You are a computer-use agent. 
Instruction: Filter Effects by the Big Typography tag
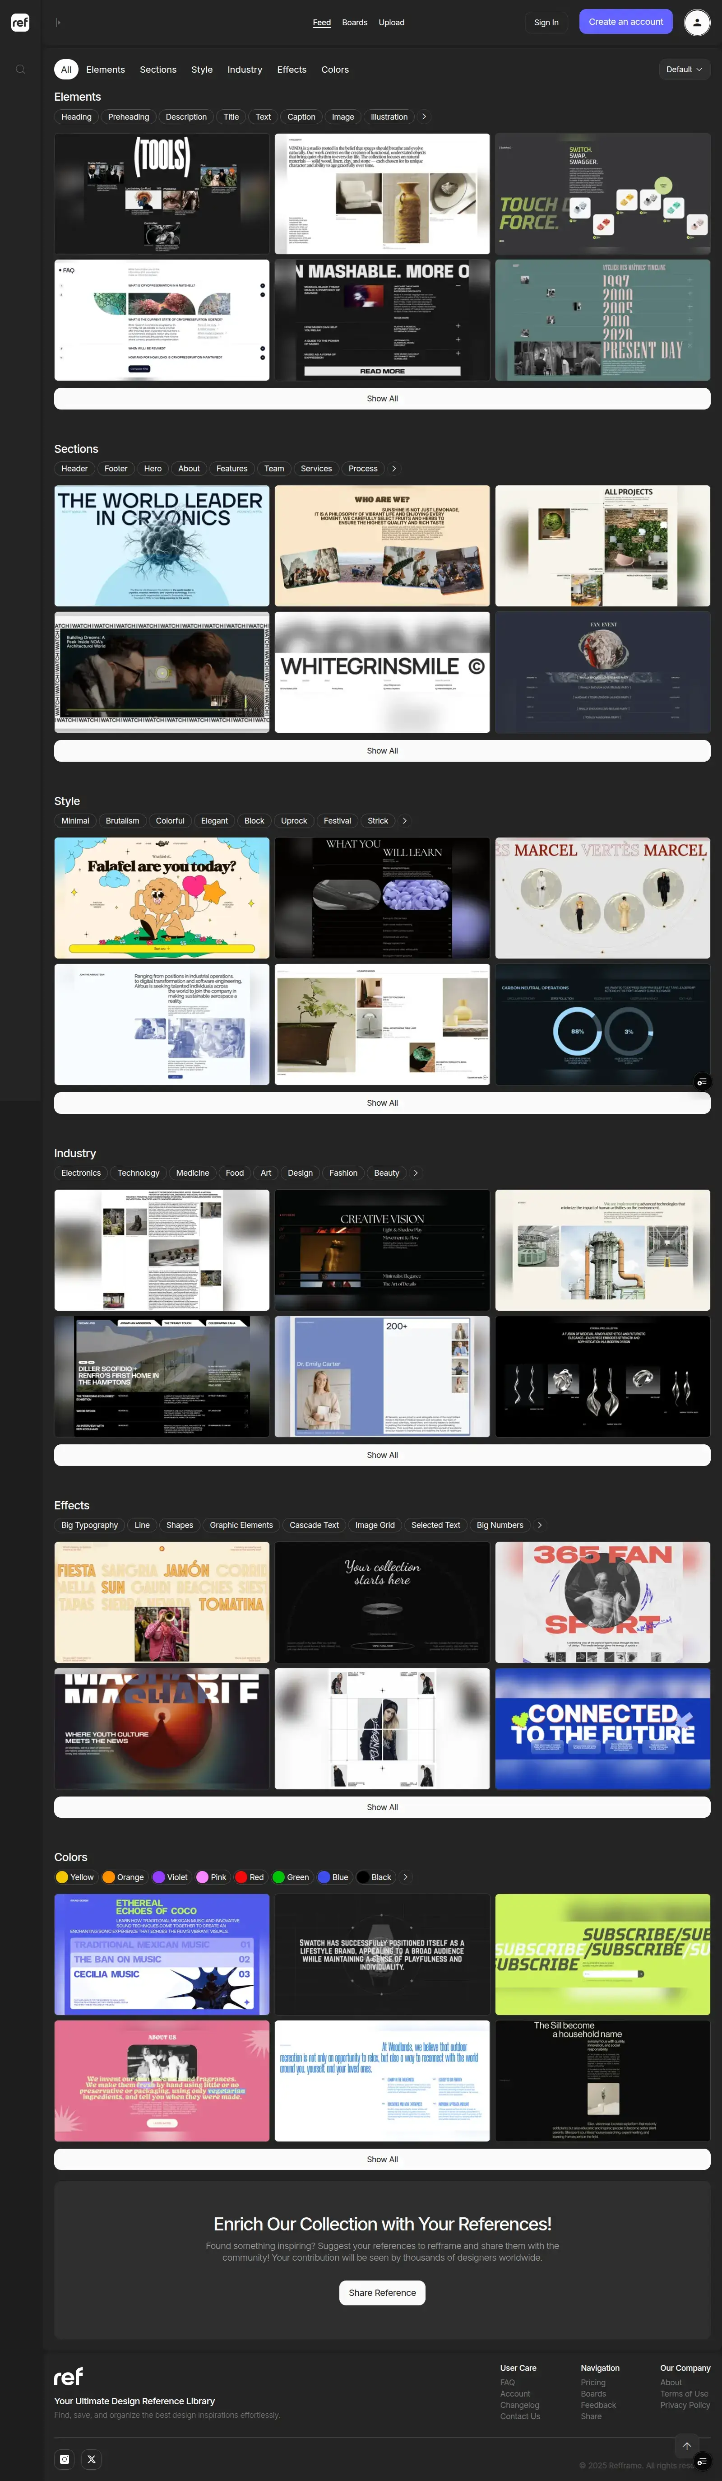(x=89, y=1525)
